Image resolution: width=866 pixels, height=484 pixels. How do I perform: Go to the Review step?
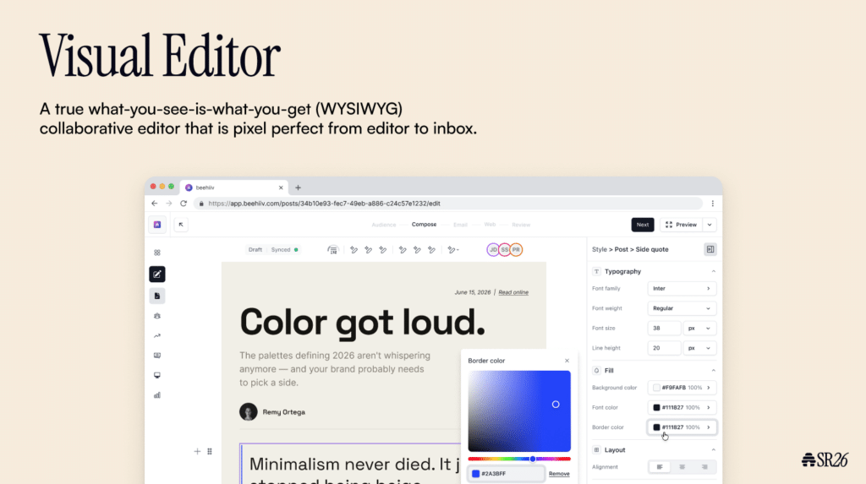click(521, 225)
